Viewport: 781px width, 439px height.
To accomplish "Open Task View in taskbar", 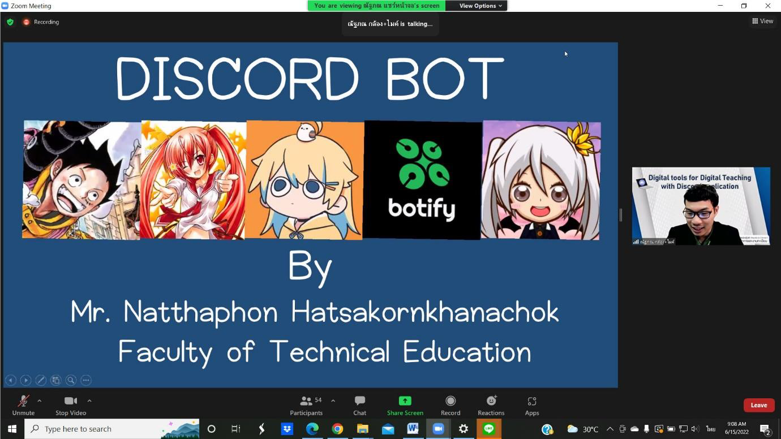I will (236, 429).
